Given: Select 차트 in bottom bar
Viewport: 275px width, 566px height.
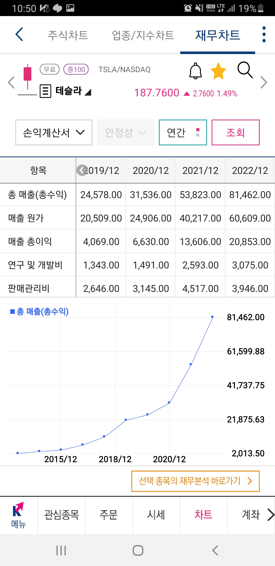Looking at the screenshot, I should pyautogui.click(x=203, y=515).
